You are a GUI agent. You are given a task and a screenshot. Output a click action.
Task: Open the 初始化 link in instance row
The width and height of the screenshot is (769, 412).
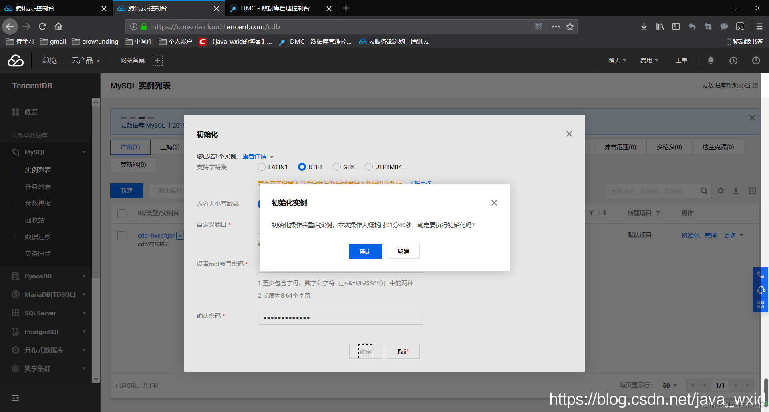pos(690,235)
